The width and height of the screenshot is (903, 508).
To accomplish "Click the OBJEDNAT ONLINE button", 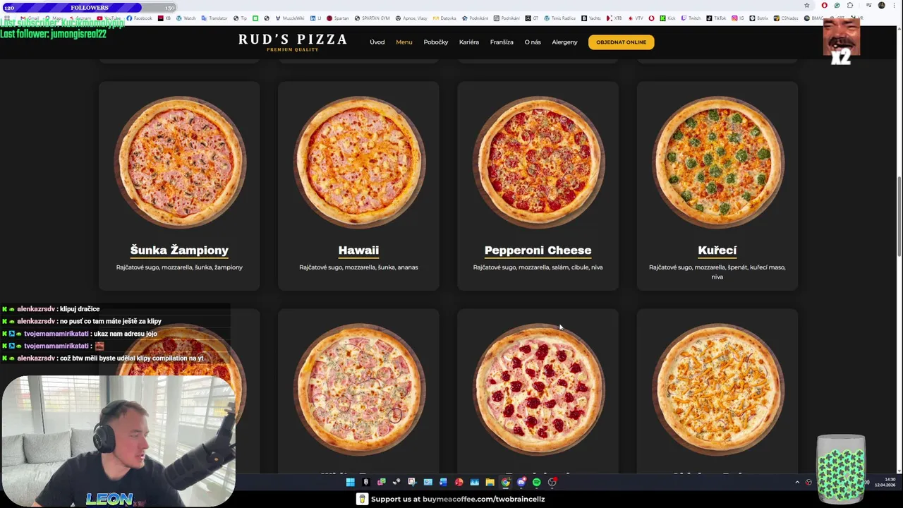I will [x=622, y=42].
